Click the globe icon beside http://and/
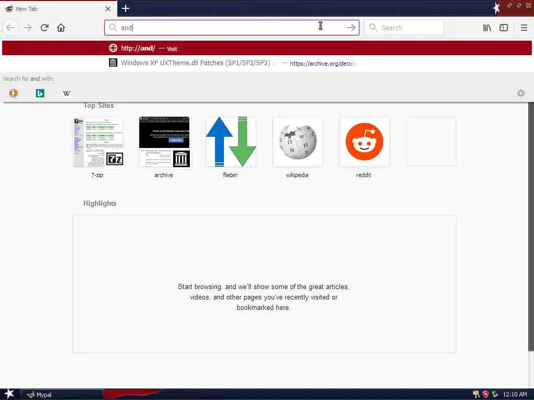This screenshot has width=534, height=400. (x=113, y=48)
